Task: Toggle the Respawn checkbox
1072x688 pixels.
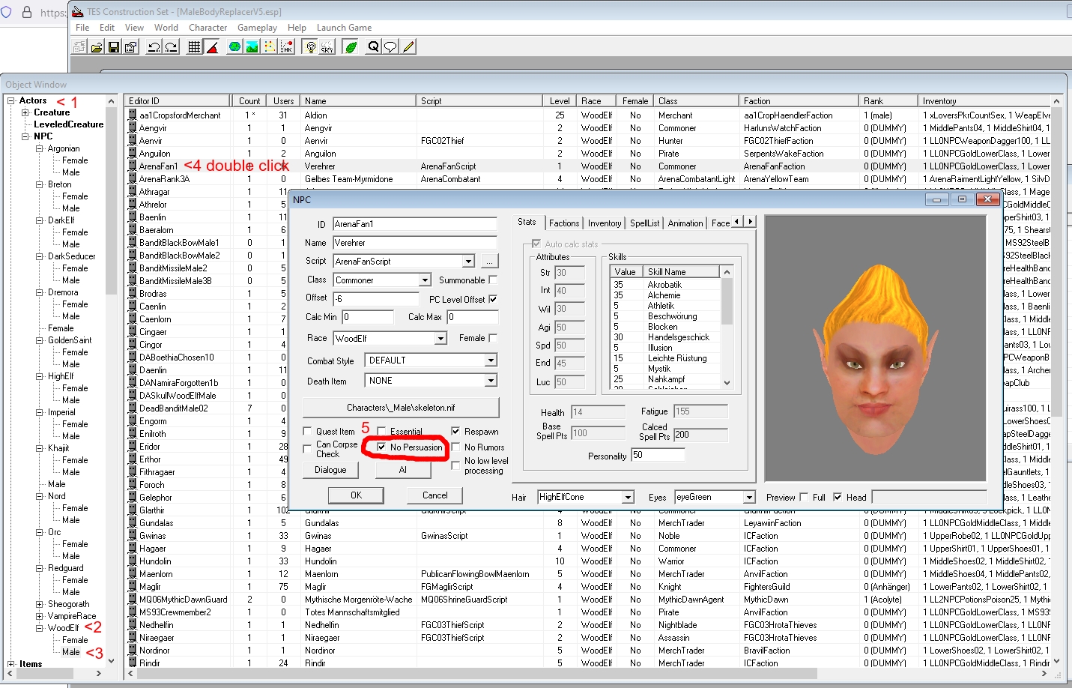Action: (455, 431)
